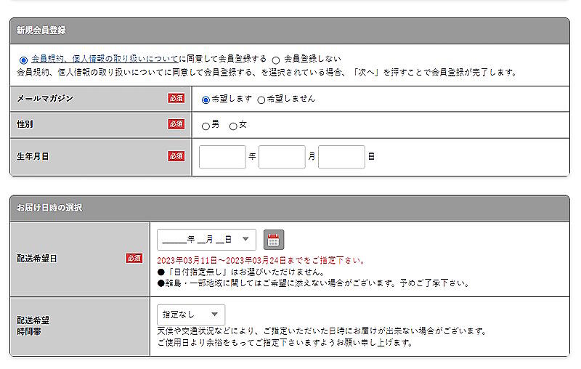Viewport: 581px width, 369px height.
Task: Click the お届け日時の選択 section header
Action: tap(49, 208)
